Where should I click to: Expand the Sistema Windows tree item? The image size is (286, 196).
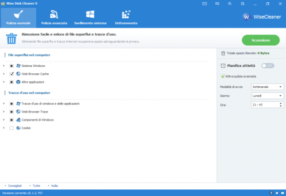pos(4,66)
